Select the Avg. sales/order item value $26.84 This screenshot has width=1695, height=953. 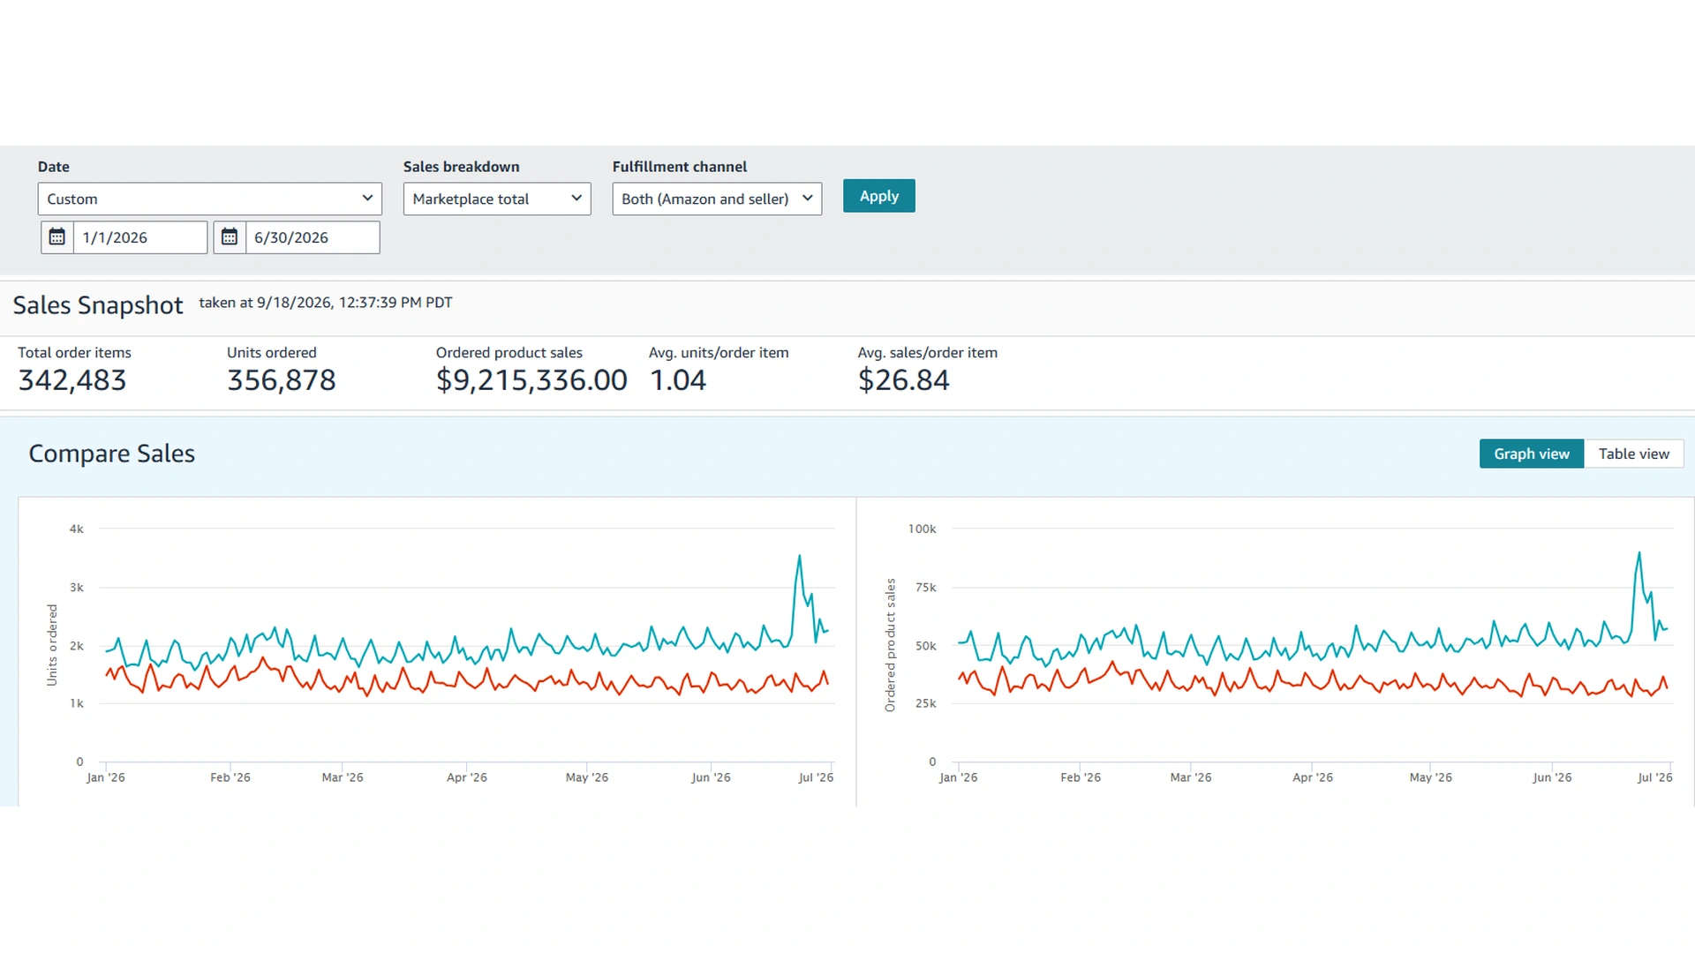[904, 380]
